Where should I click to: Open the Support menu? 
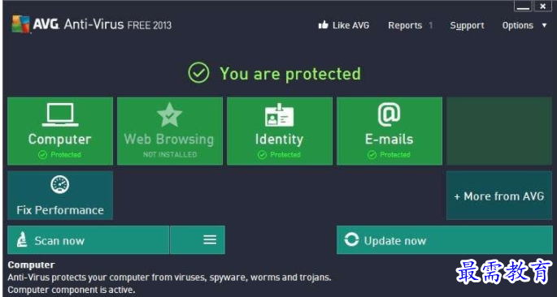tap(467, 25)
